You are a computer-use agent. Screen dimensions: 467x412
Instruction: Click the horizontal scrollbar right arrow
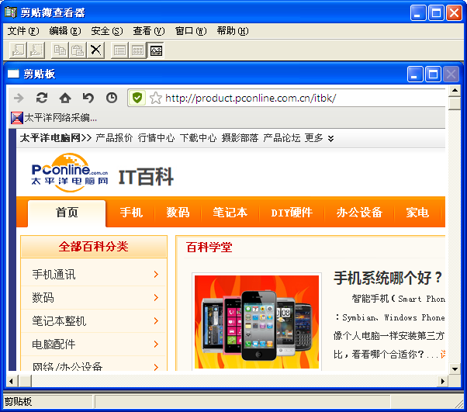pos(443,381)
